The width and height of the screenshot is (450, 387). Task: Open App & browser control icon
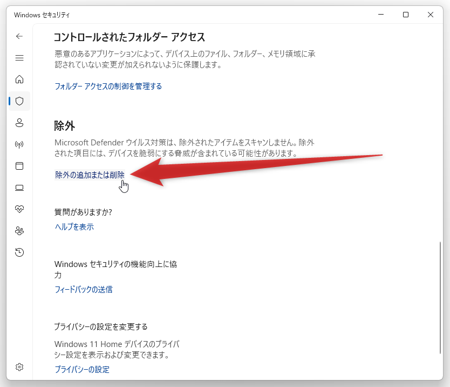point(19,166)
